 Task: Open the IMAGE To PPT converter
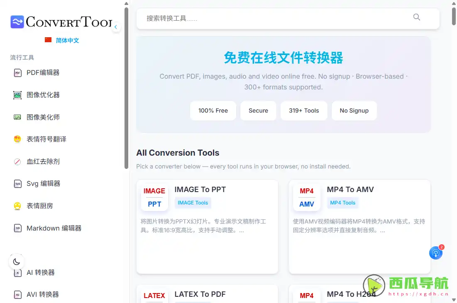[200, 190]
